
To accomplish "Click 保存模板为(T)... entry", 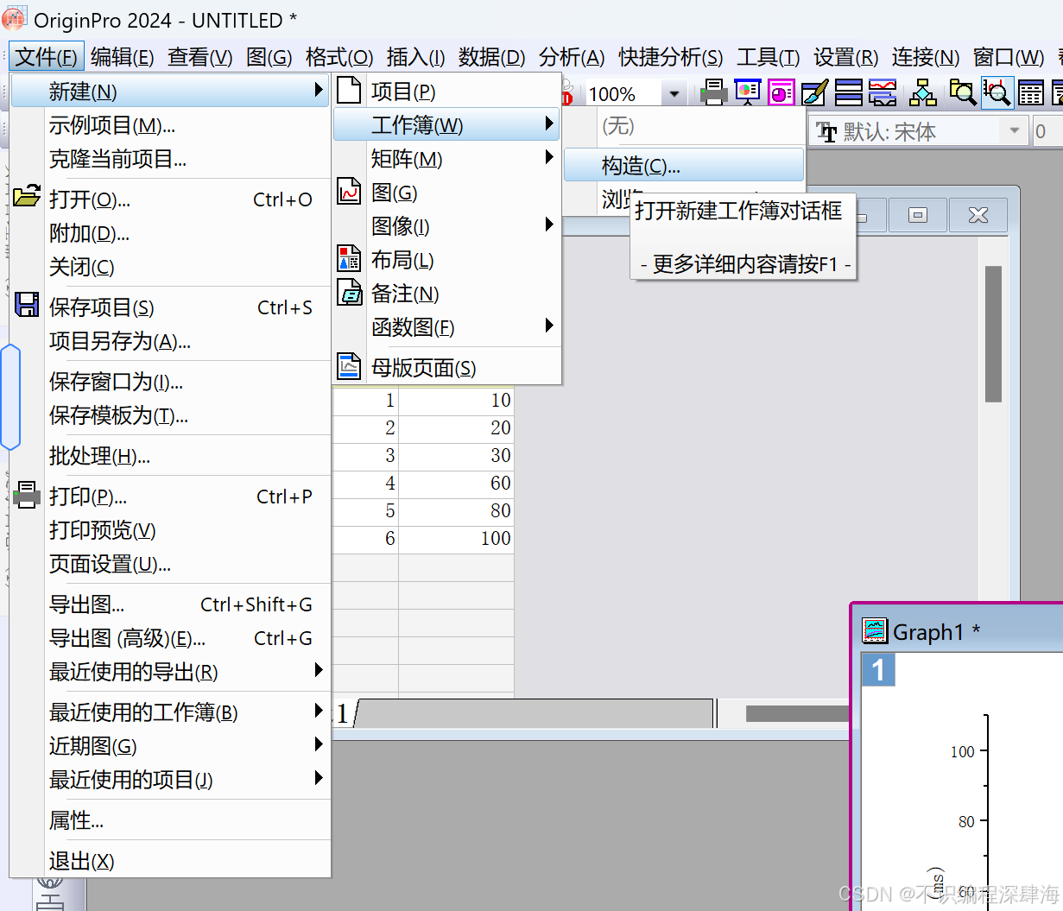I will coord(170,415).
